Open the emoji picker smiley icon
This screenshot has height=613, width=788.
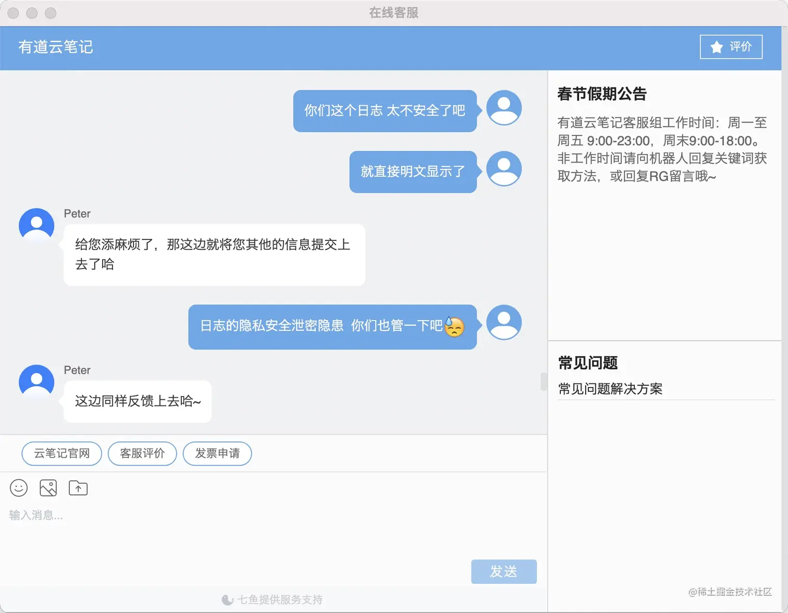click(x=19, y=488)
